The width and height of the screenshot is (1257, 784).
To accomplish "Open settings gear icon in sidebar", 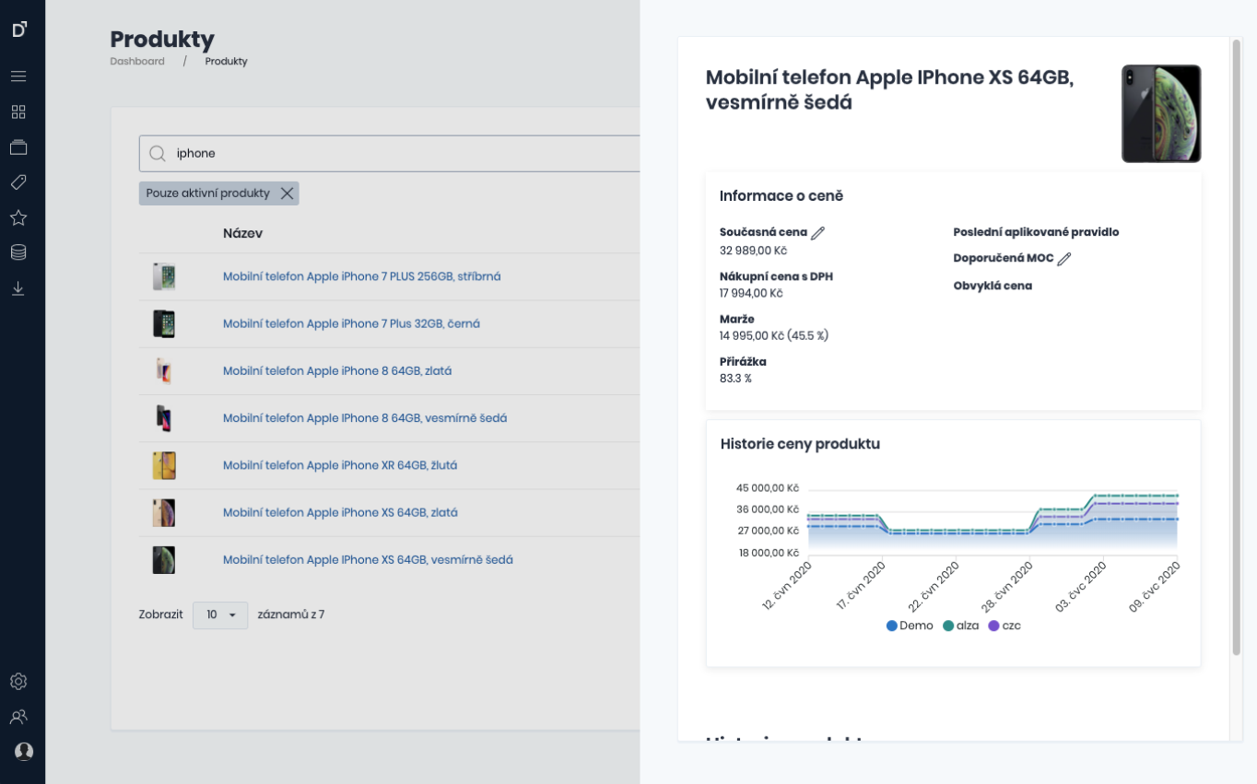I will pyautogui.click(x=18, y=682).
